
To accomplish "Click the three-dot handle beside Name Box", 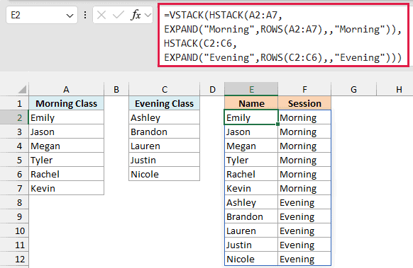I will click(85, 15).
